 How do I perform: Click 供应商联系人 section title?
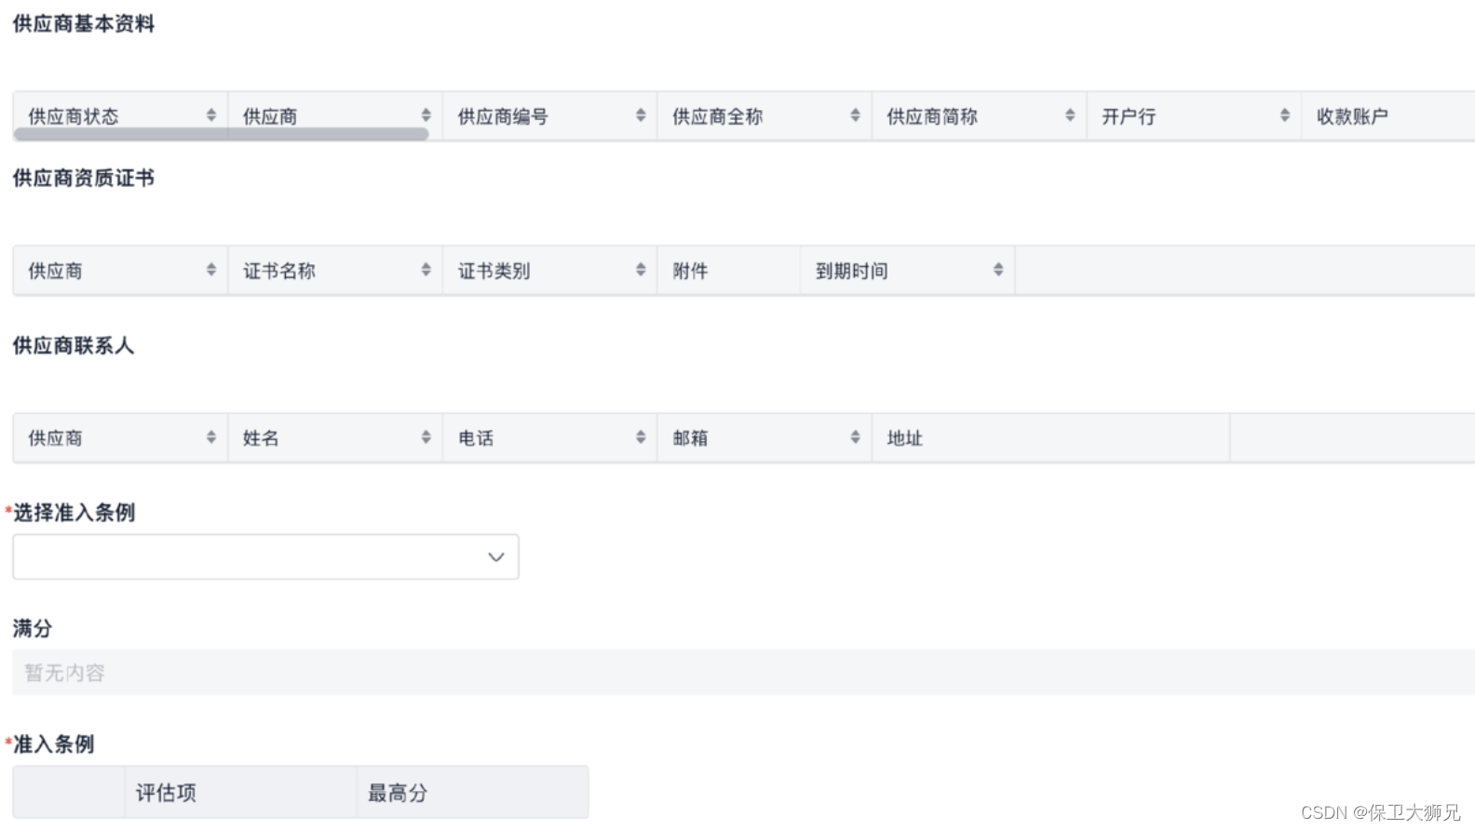(74, 345)
